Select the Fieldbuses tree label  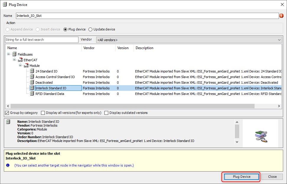tap(25, 54)
